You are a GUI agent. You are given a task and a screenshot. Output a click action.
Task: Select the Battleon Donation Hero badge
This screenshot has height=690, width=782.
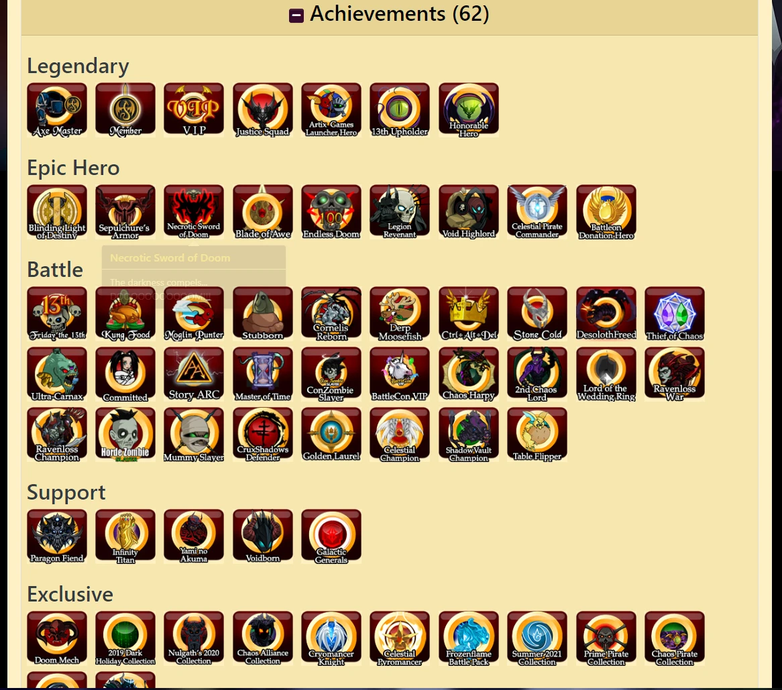606,212
